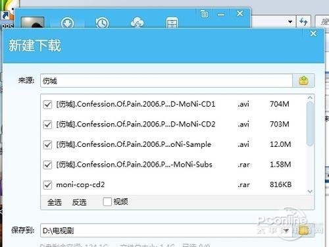Uncheck the moni-cop-cd2 file checkbox
The width and height of the screenshot is (329, 247).
[x=47, y=185]
